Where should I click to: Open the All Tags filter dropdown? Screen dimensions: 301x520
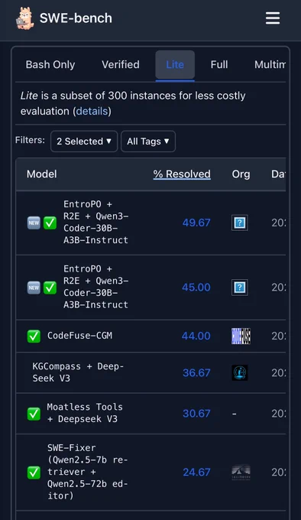(x=148, y=141)
